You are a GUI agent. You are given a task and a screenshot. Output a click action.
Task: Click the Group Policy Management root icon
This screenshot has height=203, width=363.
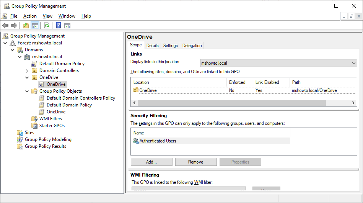(x=6, y=36)
